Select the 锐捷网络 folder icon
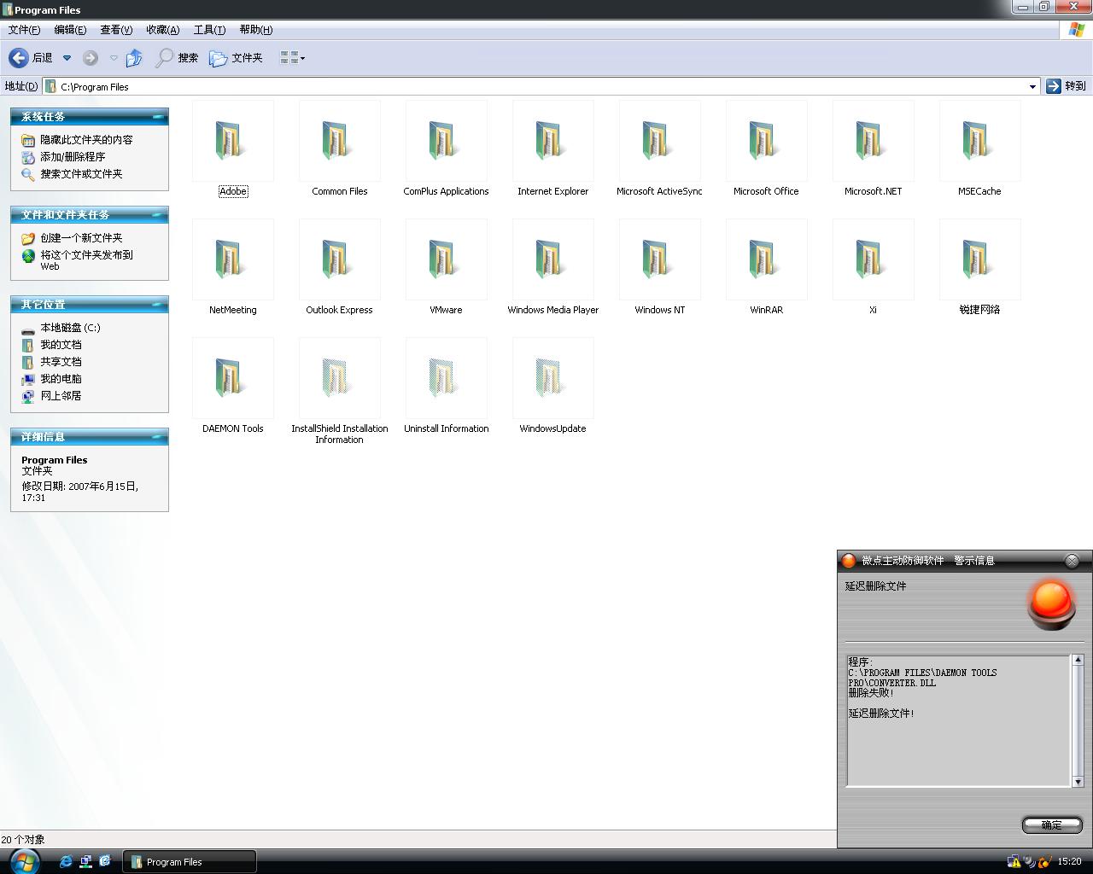Image resolution: width=1093 pixels, height=874 pixels. coord(979,259)
